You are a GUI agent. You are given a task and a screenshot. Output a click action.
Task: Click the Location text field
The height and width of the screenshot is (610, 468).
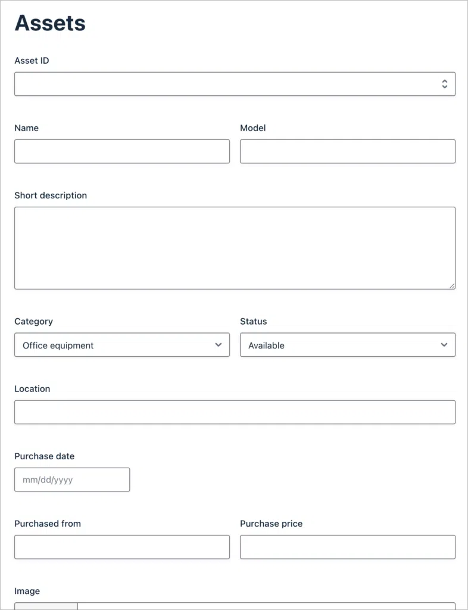coord(235,412)
